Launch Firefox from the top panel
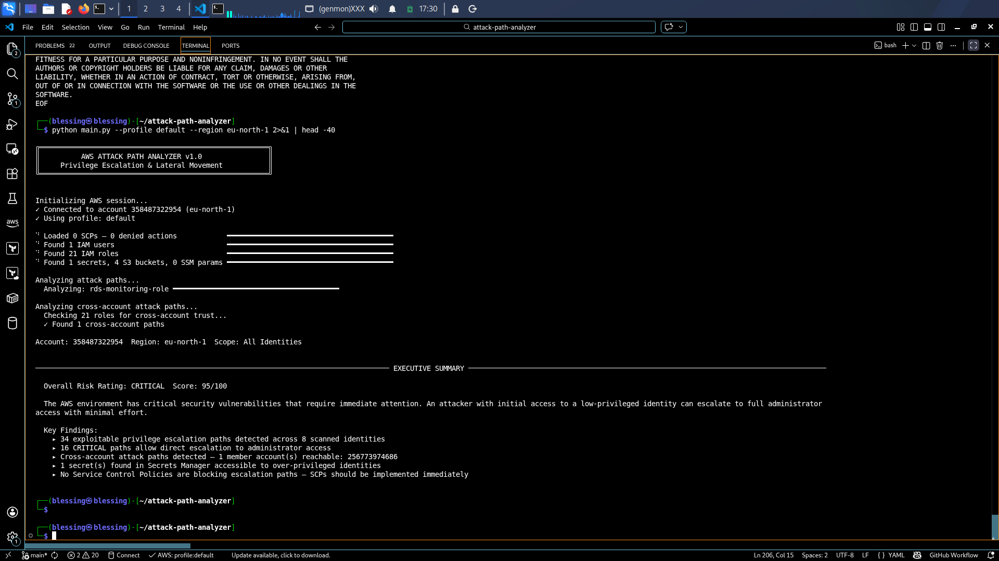This screenshot has height=561, width=999. [83, 9]
